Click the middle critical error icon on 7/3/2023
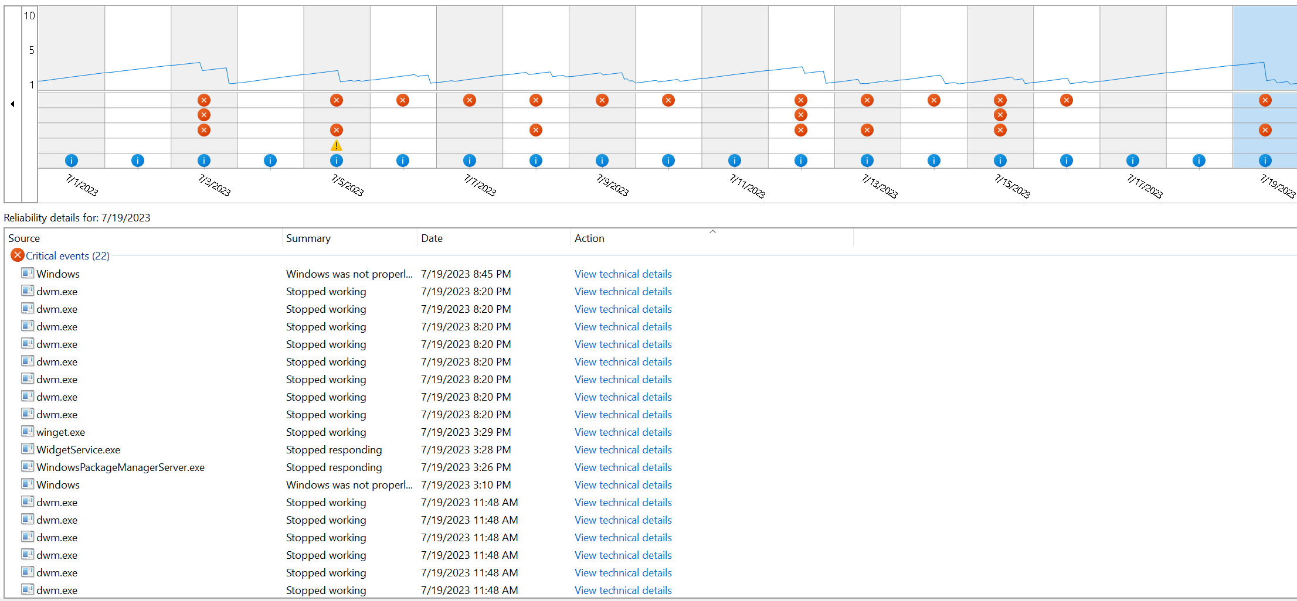The width and height of the screenshot is (1297, 601). pos(203,115)
